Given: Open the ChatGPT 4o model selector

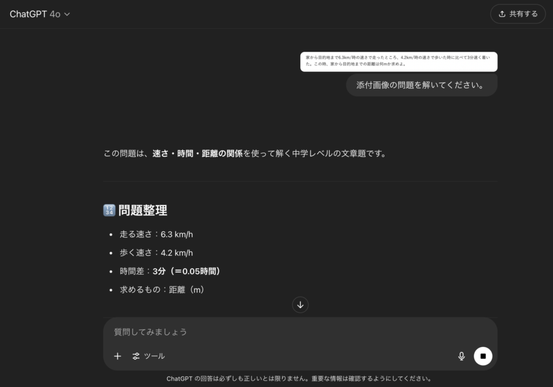Looking at the screenshot, I should pos(39,14).
